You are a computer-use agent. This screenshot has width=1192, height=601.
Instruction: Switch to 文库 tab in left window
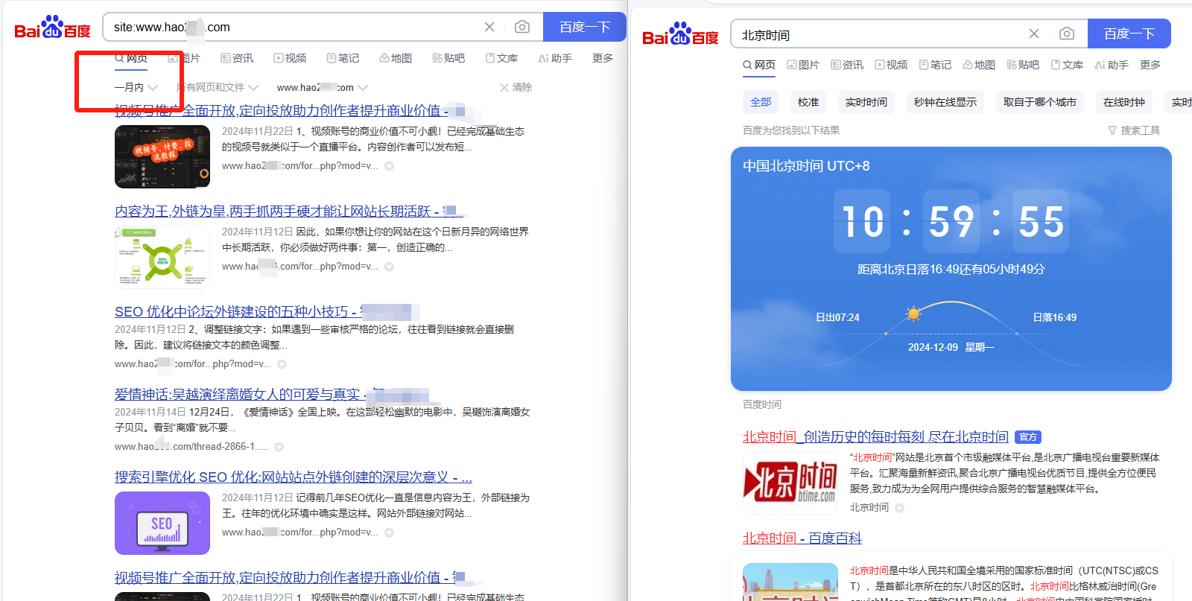coord(501,58)
